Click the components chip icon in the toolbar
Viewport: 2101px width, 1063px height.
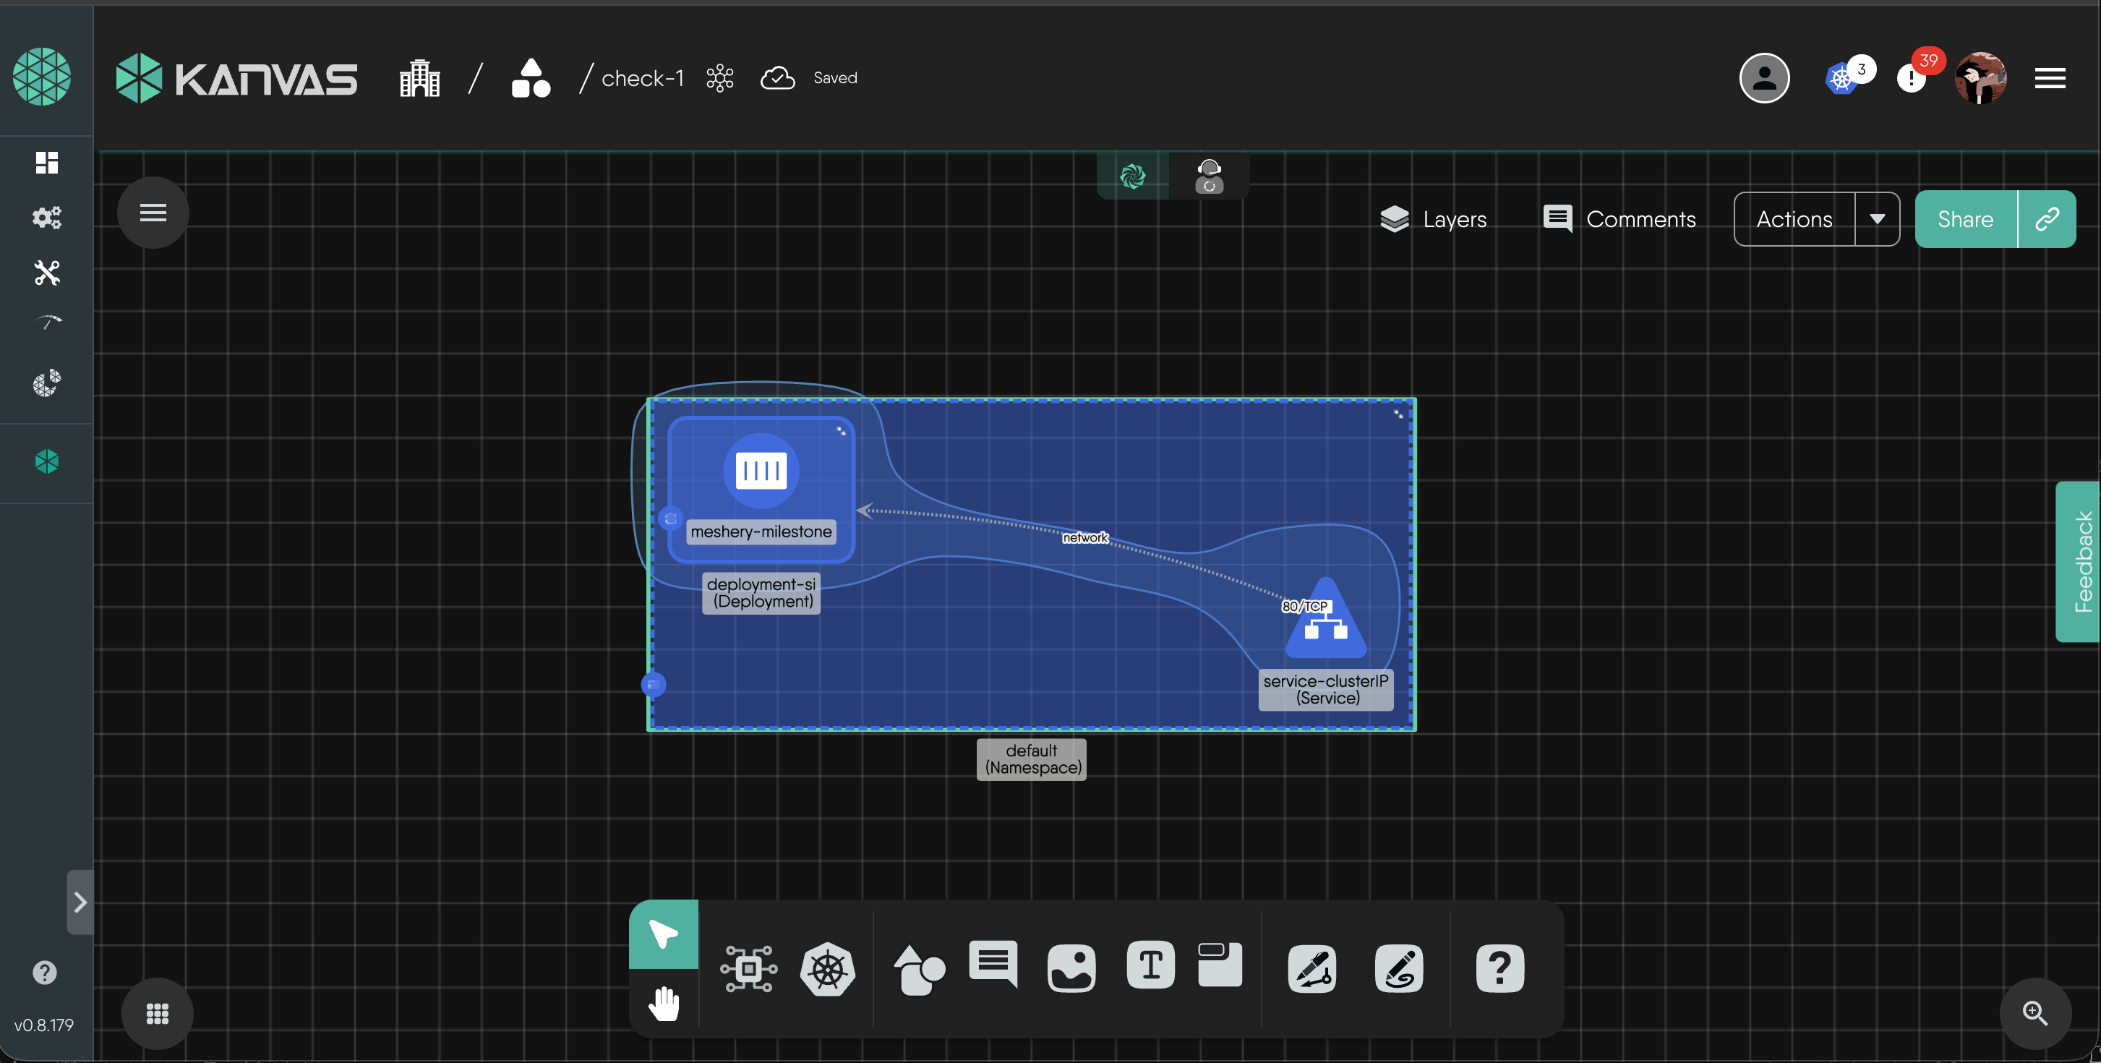click(748, 969)
